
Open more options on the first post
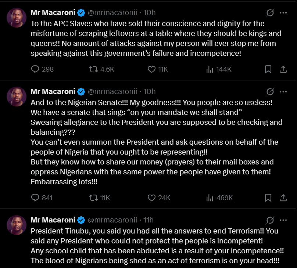point(283,12)
